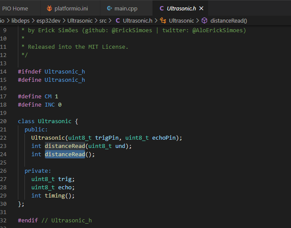Open the distanceRead() breadcrumb symbol list
Image resolution: width=291 pixels, height=228 pixels.
pyautogui.click(x=229, y=20)
